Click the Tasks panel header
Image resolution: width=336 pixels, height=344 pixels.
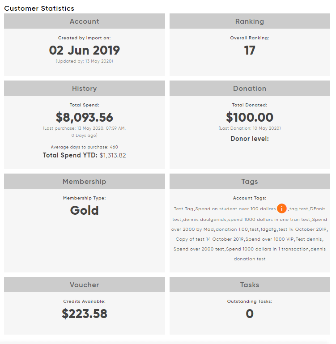(x=250, y=285)
